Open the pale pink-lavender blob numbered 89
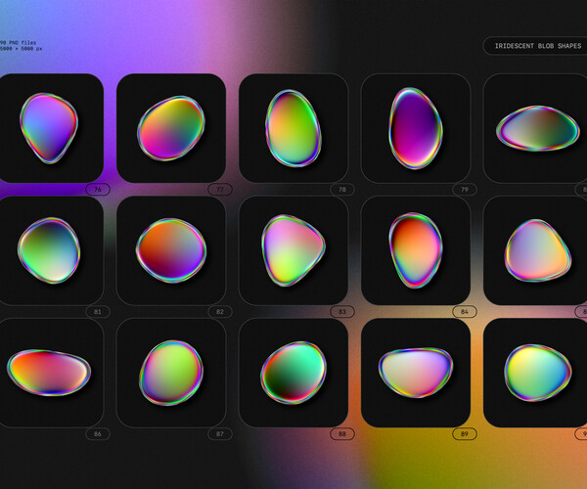This screenshot has height=489, width=587. [x=416, y=373]
